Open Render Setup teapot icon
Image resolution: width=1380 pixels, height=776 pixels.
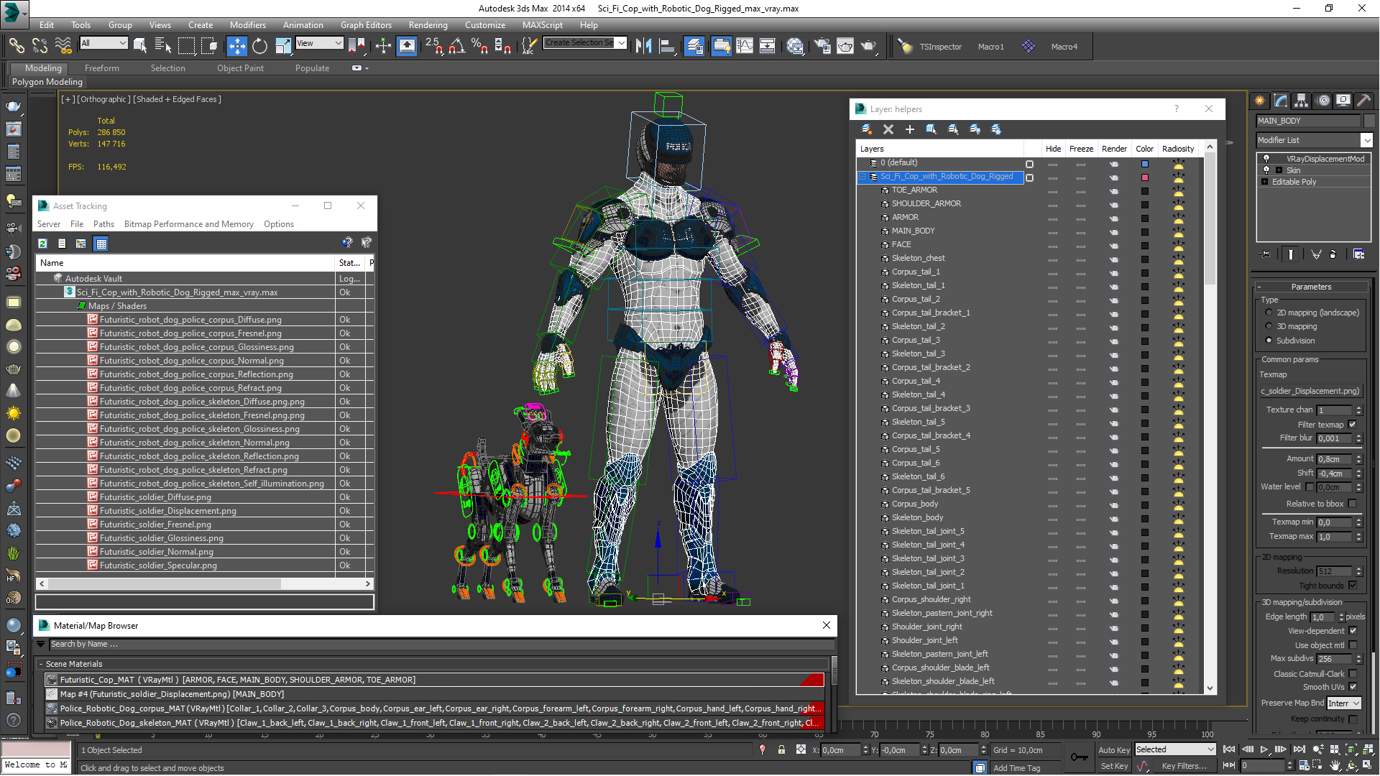[822, 46]
